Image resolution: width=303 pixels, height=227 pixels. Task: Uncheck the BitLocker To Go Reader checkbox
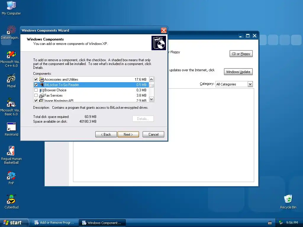36,85
